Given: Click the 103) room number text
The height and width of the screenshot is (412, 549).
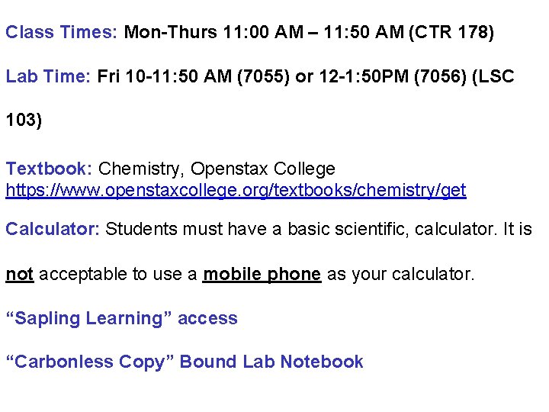Looking at the screenshot, I should point(24,120).
